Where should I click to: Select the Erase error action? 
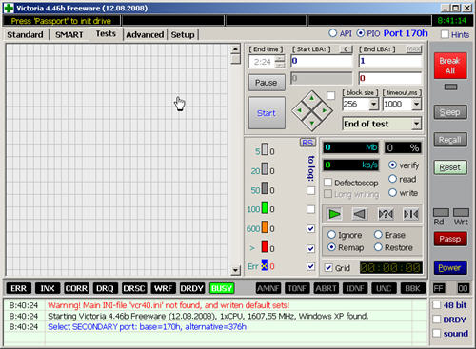tap(378, 235)
